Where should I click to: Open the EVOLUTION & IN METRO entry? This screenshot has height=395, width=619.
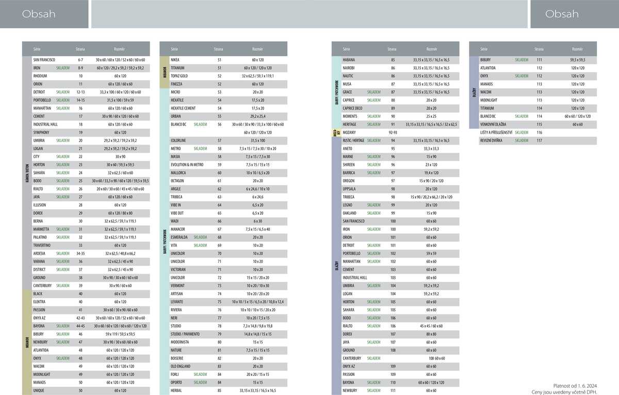pyautogui.click(x=189, y=165)
